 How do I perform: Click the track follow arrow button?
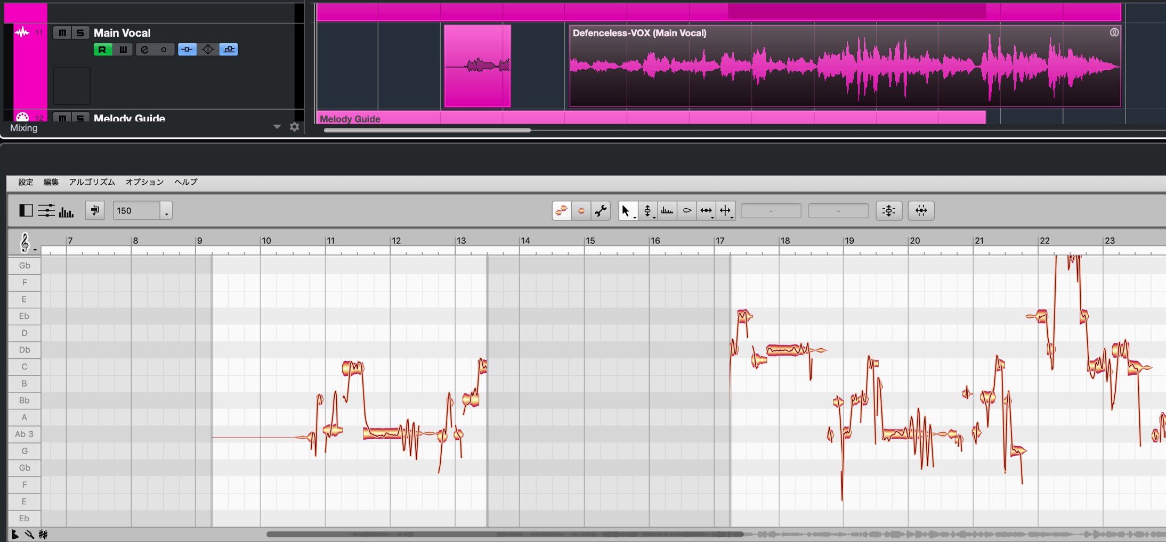tap(95, 210)
